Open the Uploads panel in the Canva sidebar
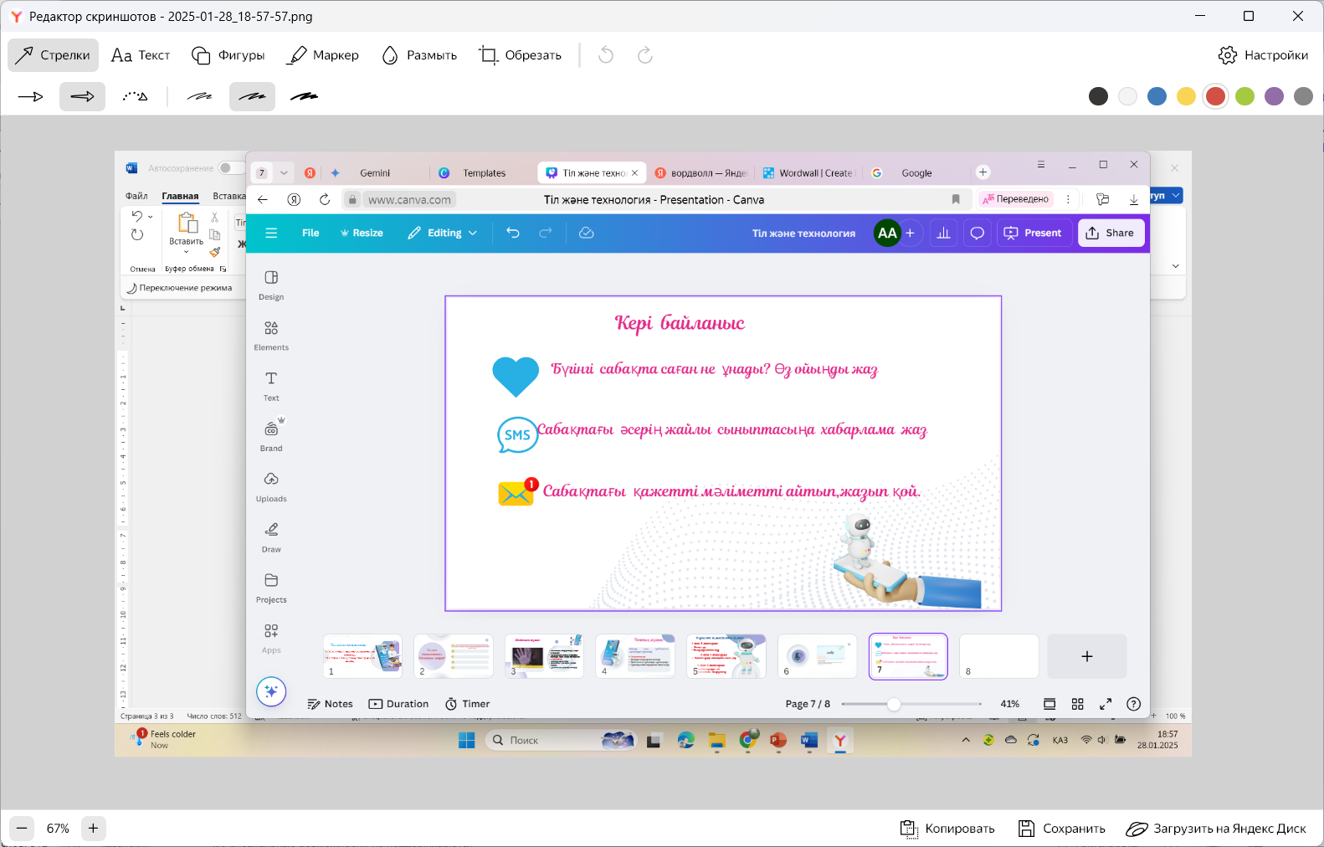This screenshot has width=1324, height=847. coord(271,487)
